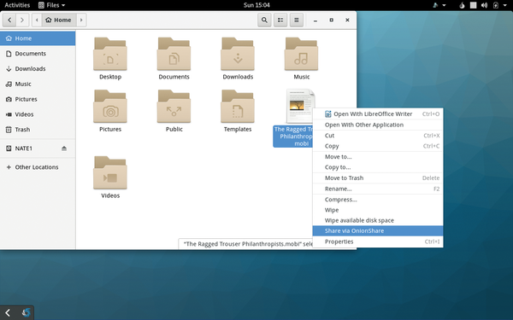Open the Documents folder icon in grid
Image resolution: width=513 pixels, height=320 pixels.
(174, 55)
